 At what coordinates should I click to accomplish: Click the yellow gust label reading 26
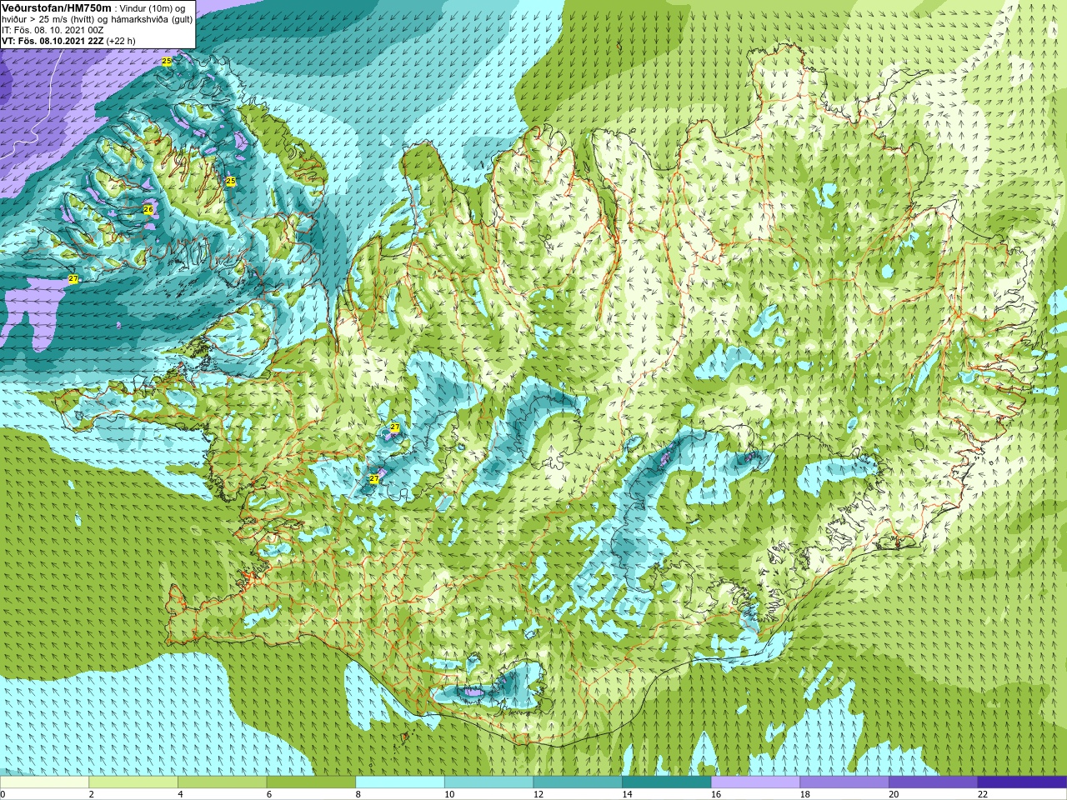148,209
